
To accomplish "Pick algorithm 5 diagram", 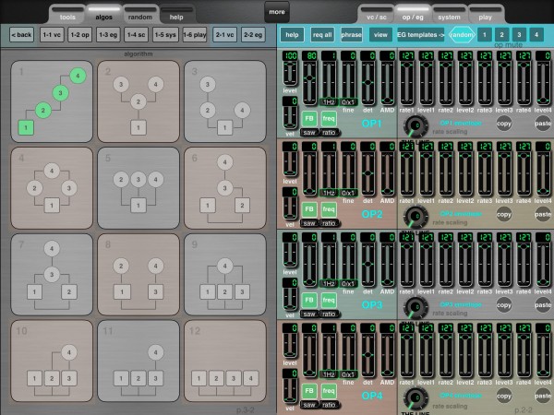I will pyautogui.click(x=138, y=188).
